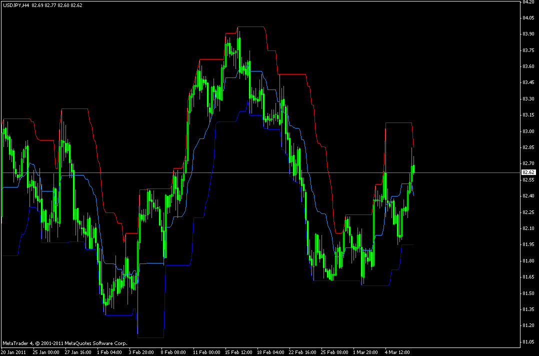This screenshot has width=539, height=356.
Task: Choose the 82.85 price scale value
Action: point(528,147)
